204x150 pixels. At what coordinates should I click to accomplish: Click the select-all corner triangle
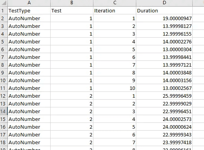pyautogui.click(x=4, y=3)
